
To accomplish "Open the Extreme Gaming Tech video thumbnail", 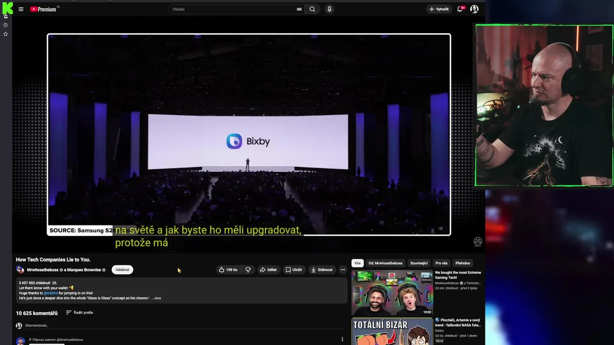I will tap(392, 293).
